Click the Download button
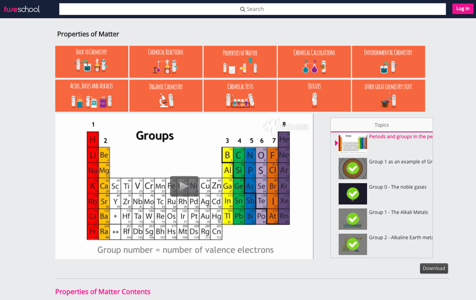The image size is (476, 300). coord(434,268)
